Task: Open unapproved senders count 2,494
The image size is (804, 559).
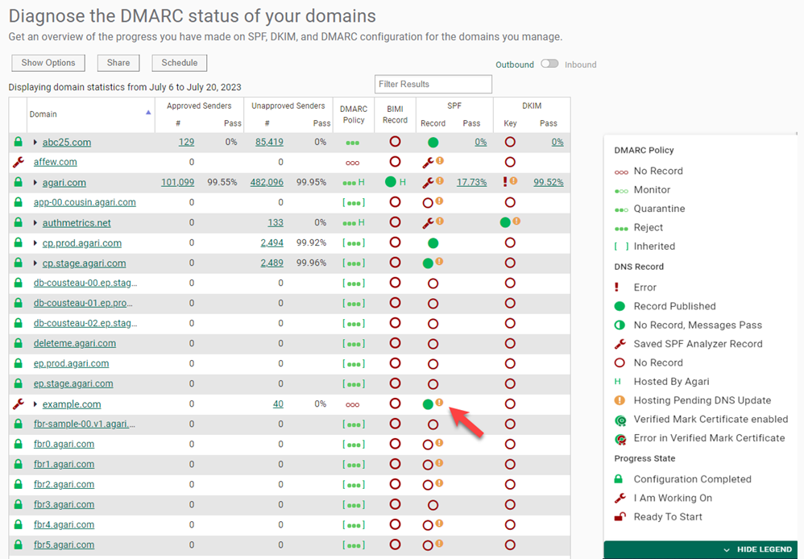Action: (271, 242)
